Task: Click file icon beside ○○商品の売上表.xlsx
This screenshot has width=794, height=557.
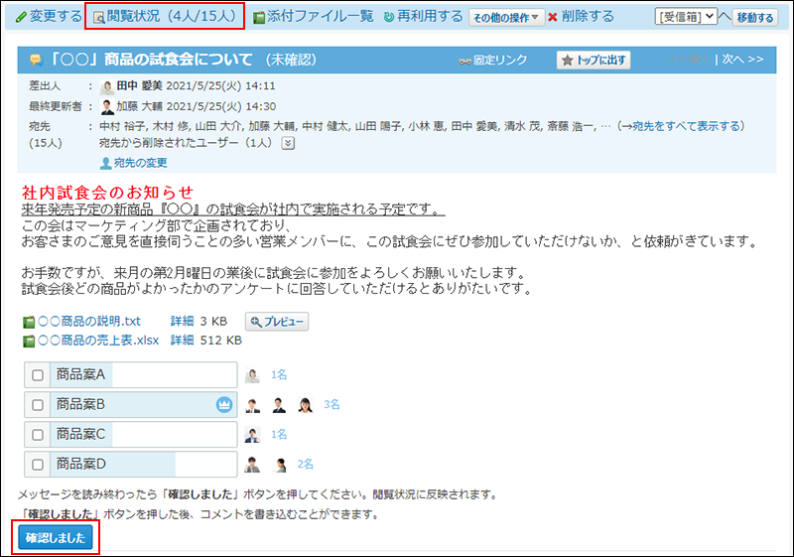Action: [x=30, y=342]
